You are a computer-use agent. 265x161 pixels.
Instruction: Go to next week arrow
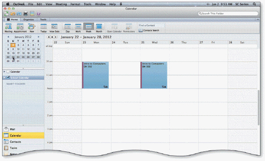click(56, 37)
